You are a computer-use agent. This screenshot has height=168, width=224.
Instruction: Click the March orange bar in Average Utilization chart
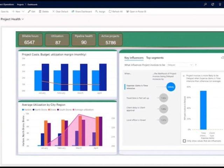(80, 131)
